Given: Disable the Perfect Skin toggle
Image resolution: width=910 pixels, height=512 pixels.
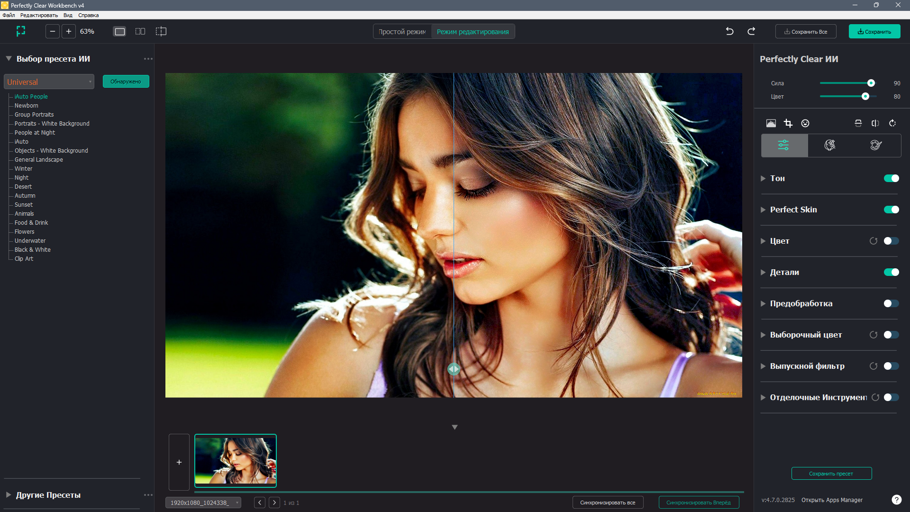Looking at the screenshot, I should coord(891,210).
